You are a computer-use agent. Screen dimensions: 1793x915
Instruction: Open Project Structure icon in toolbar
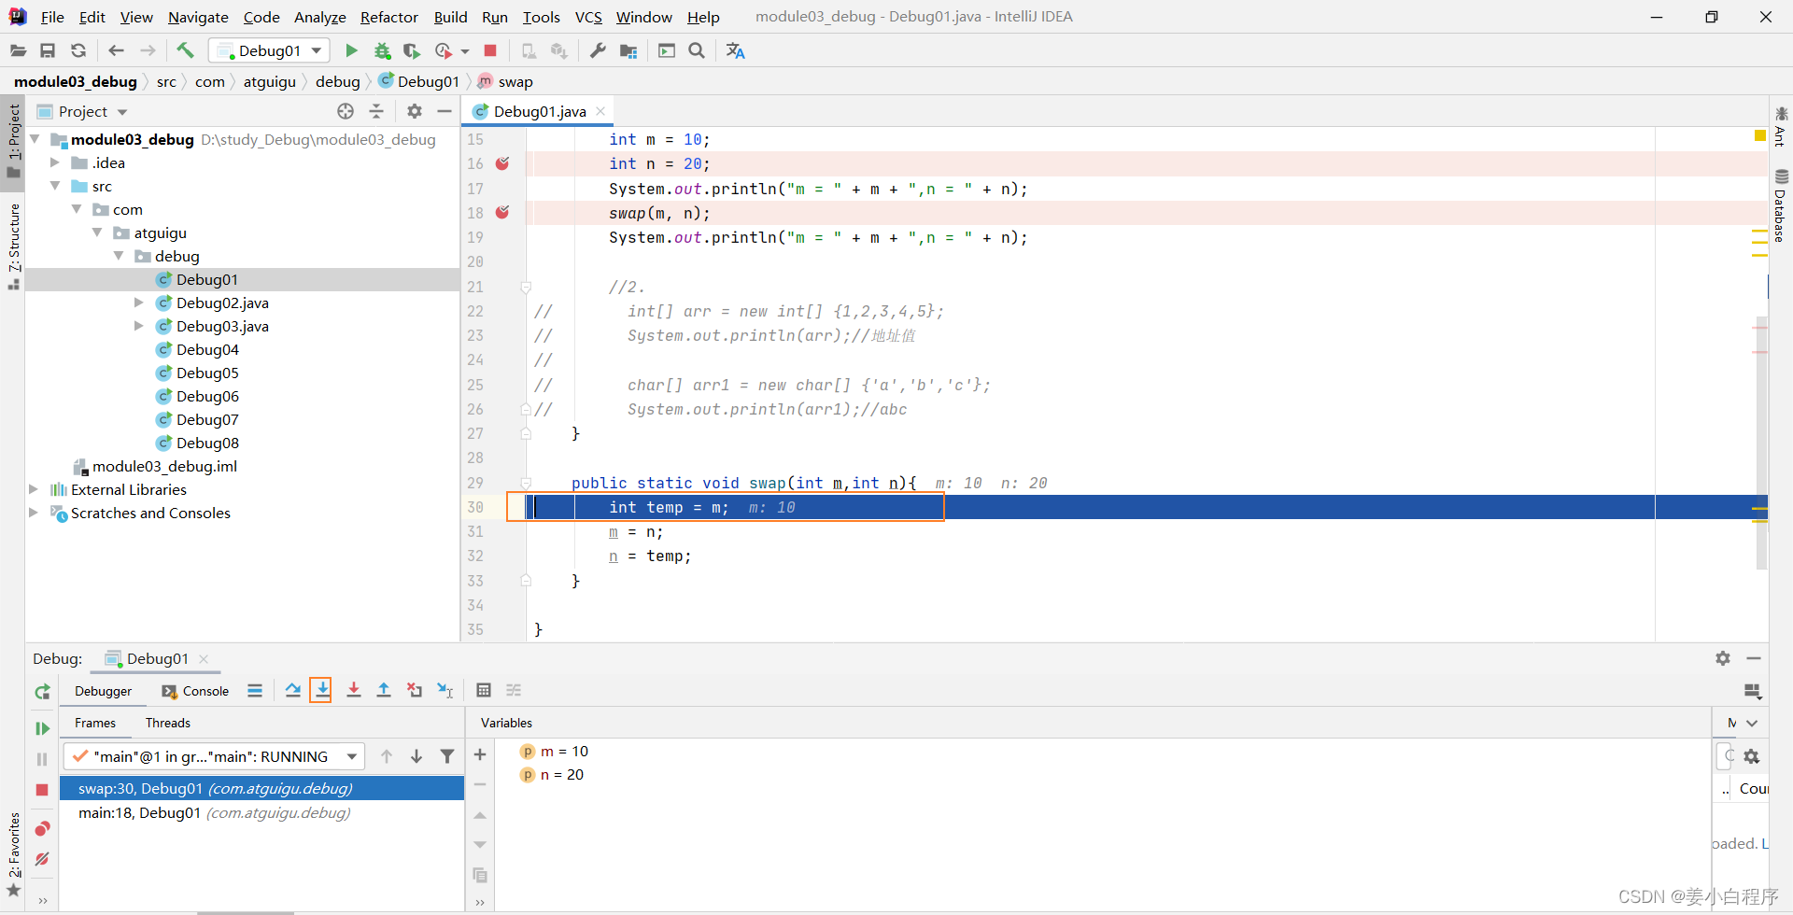point(628,50)
